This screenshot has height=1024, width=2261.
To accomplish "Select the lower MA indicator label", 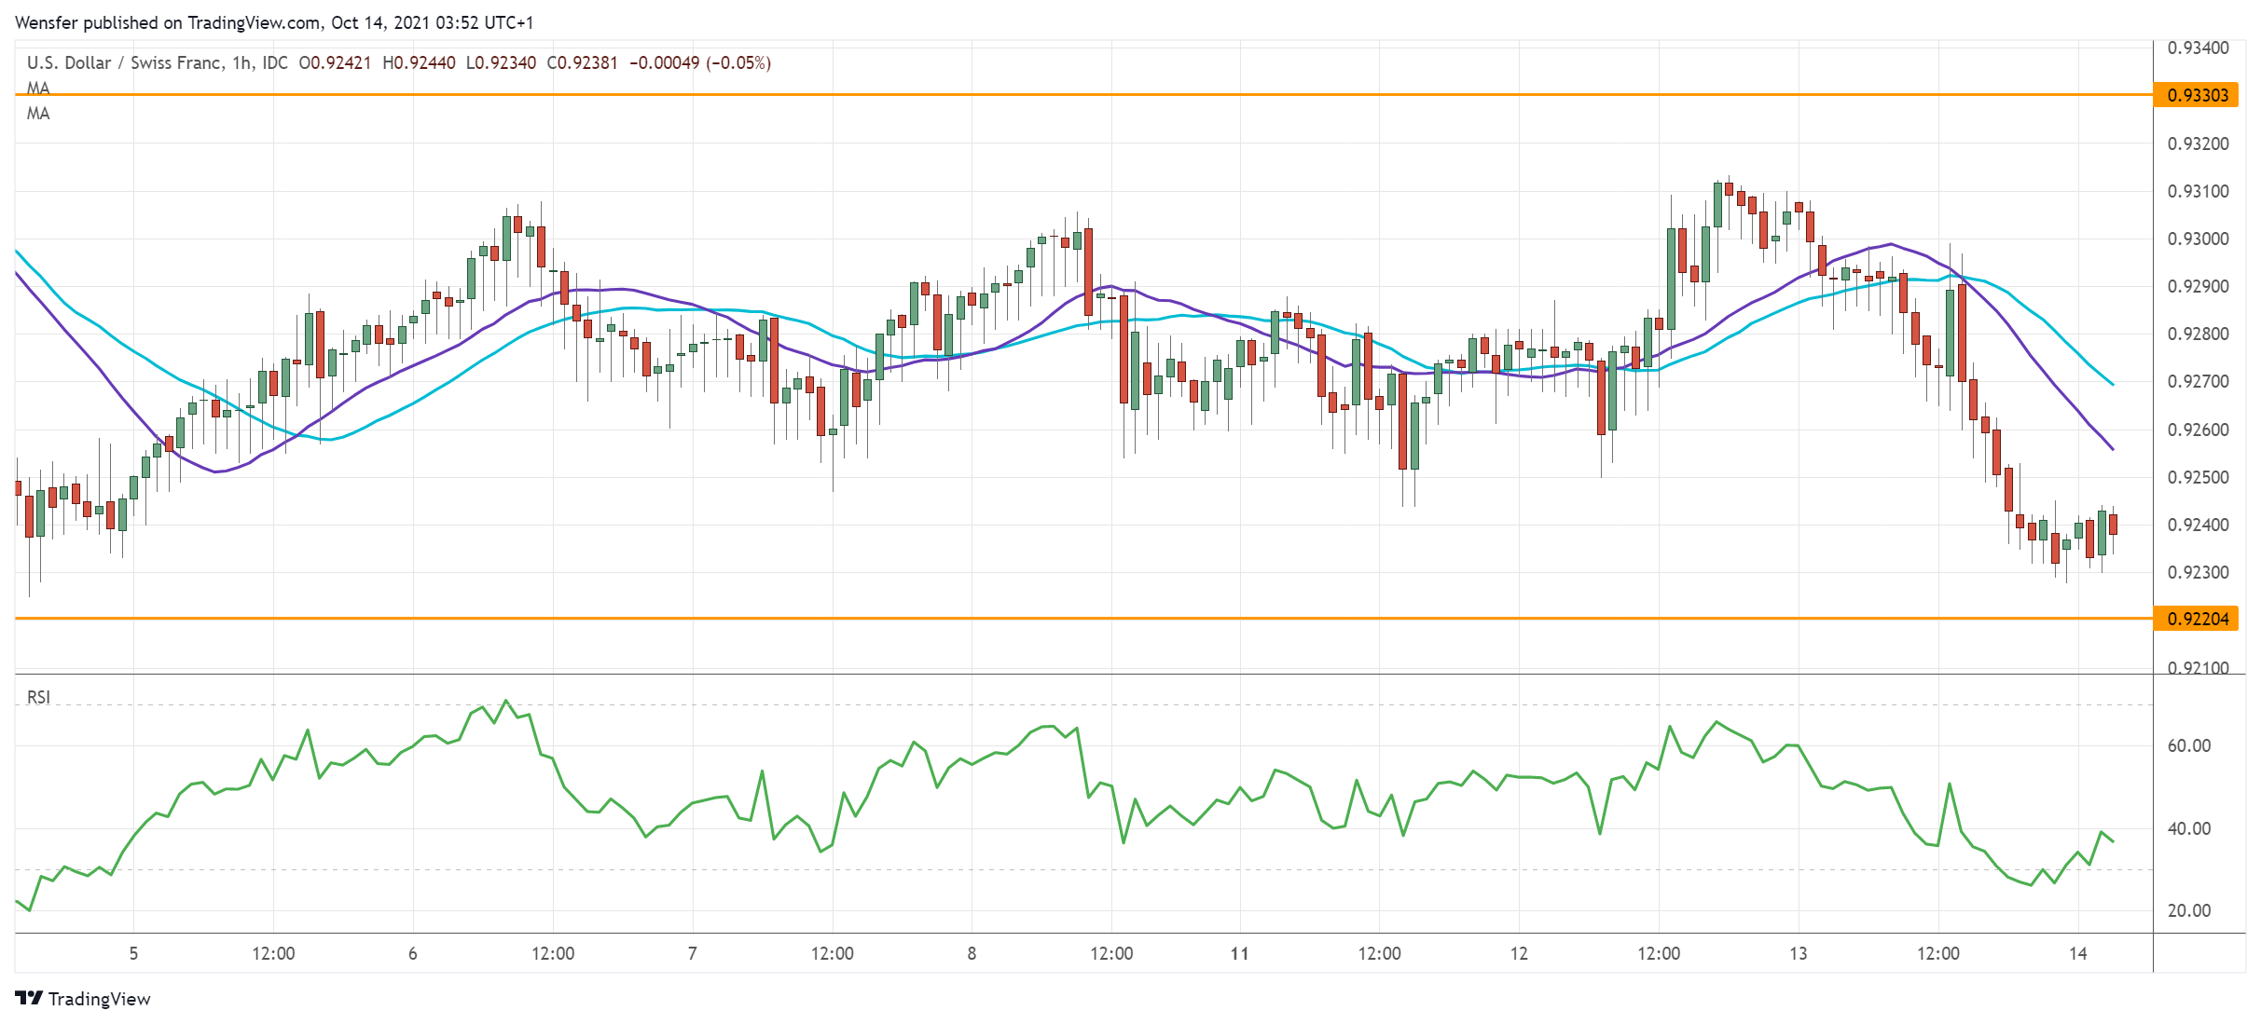I will [x=38, y=114].
